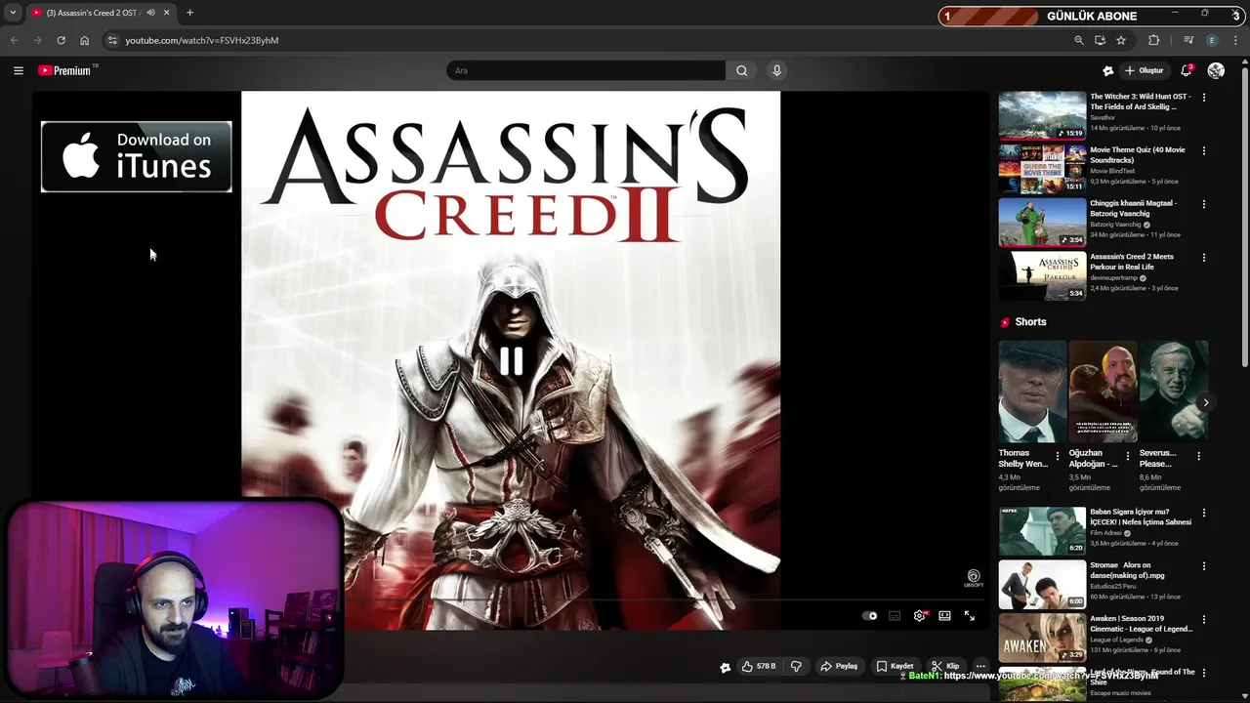Open the browser three-dot menu
Screen dimensions: 1250x703
[1234, 40]
